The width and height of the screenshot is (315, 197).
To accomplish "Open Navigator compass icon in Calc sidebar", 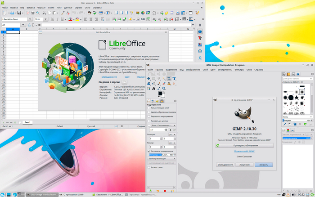I will click(x=200, y=51).
